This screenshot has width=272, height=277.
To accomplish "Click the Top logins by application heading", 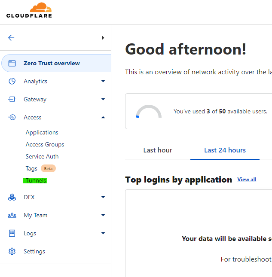I will tap(178, 180).
